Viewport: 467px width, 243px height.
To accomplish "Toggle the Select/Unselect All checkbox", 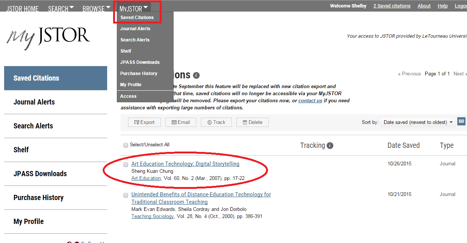I will (x=126, y=145).
